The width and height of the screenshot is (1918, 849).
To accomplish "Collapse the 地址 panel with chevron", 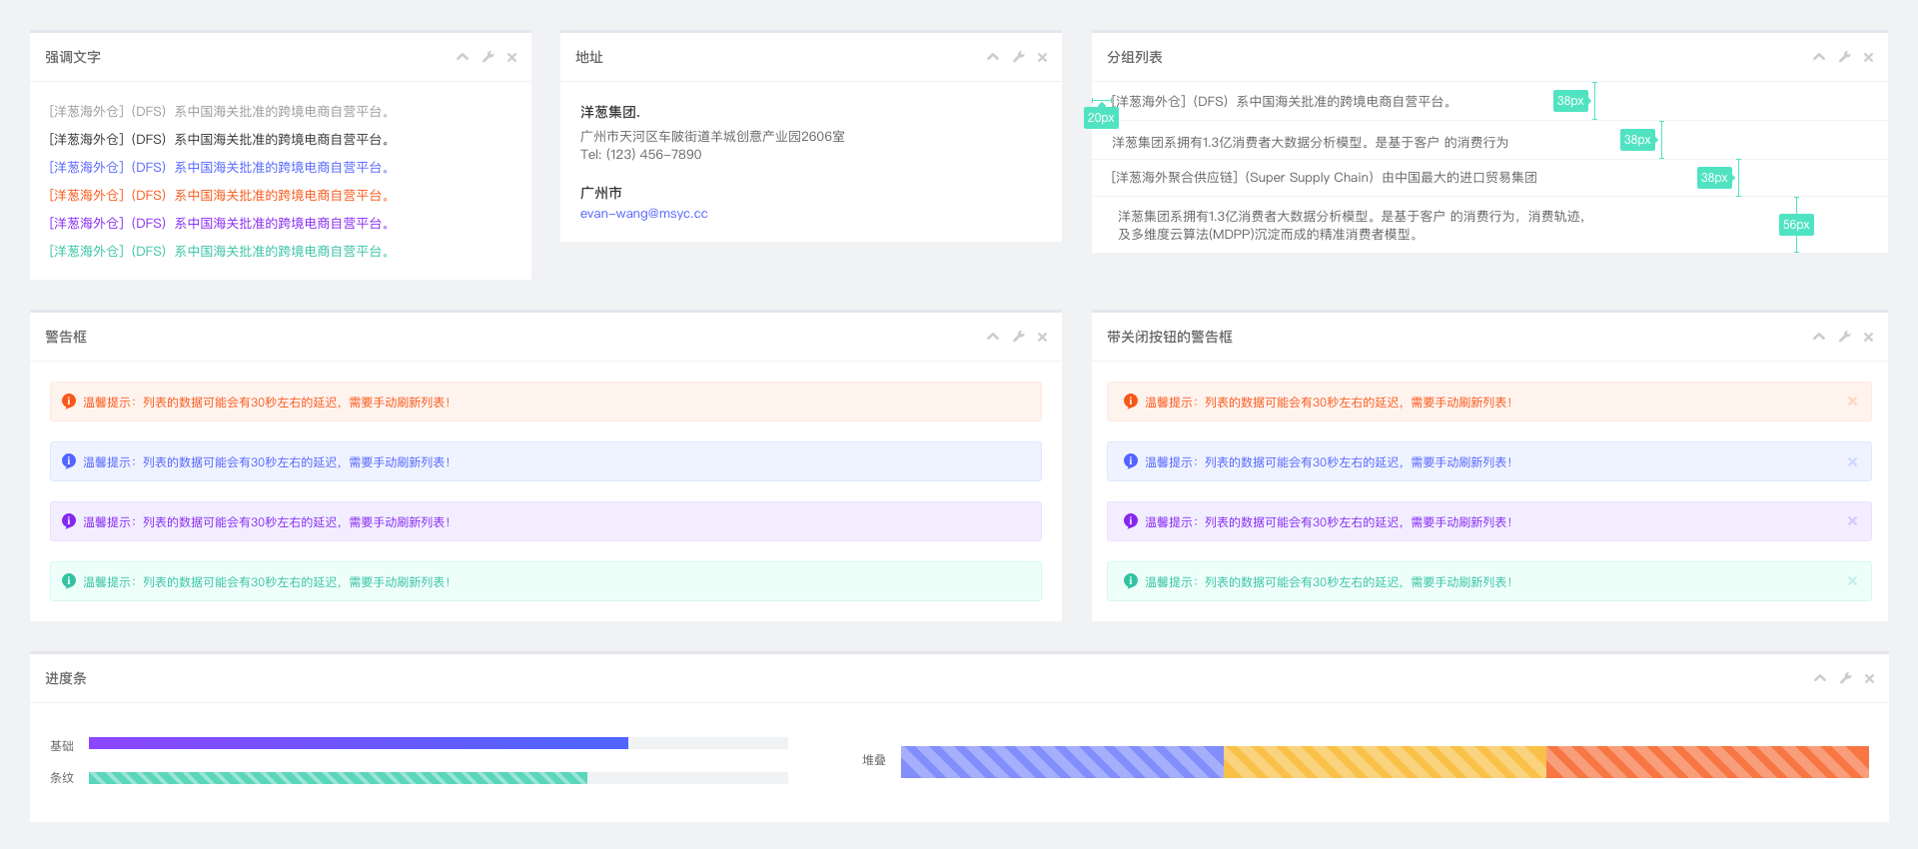I will coord(993,57).
